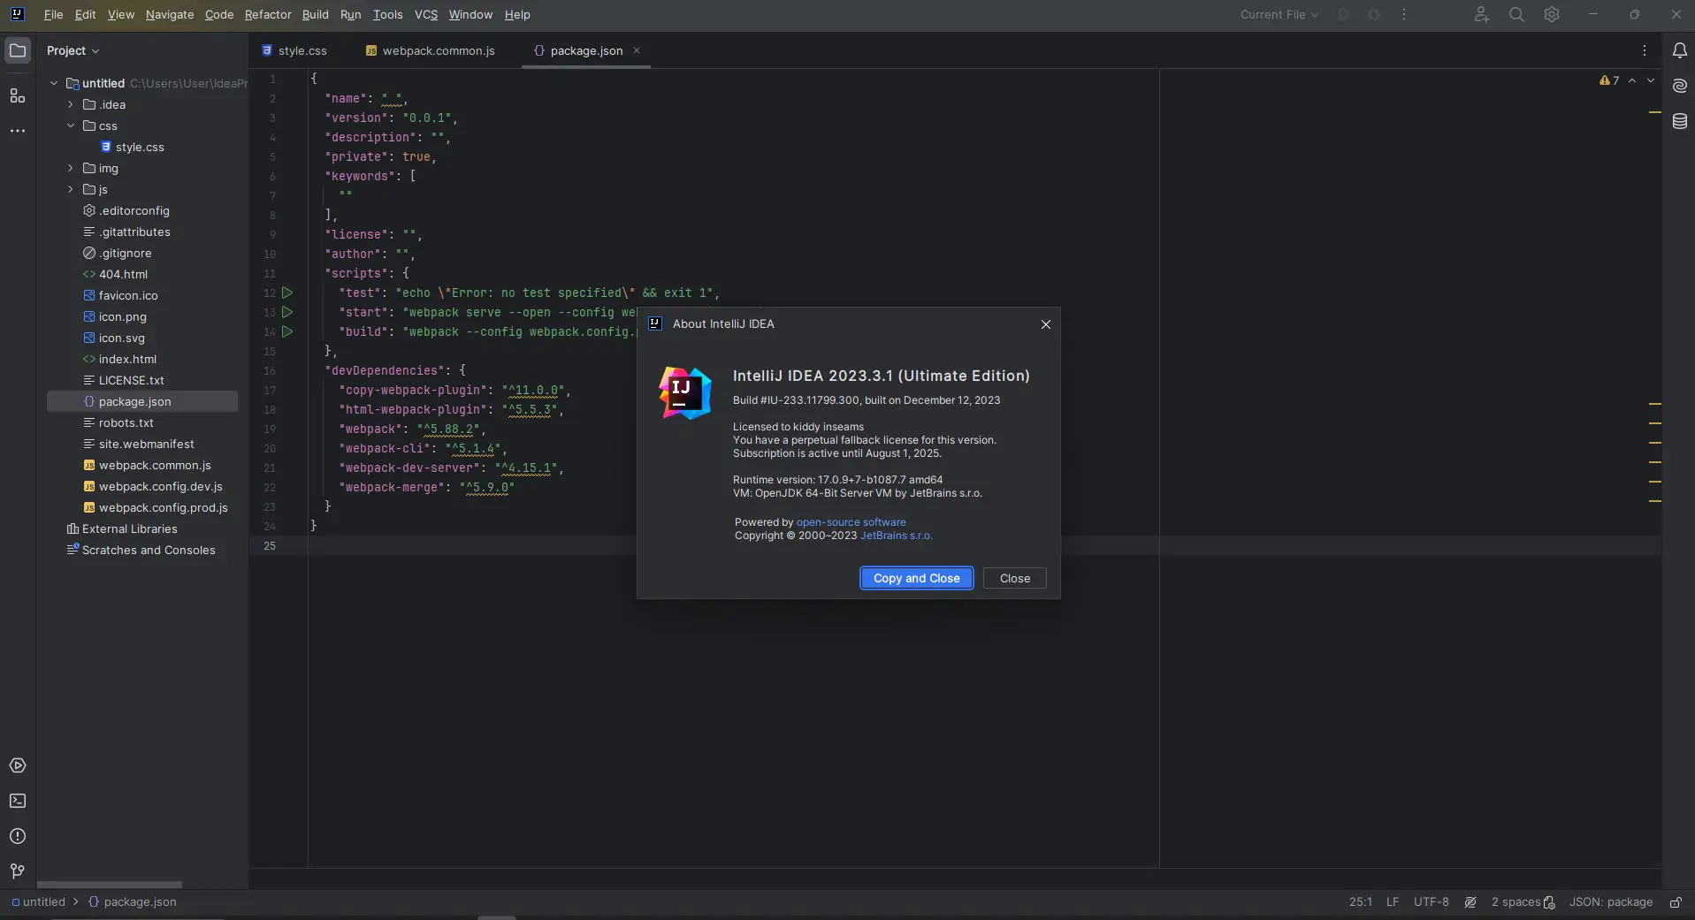1695x920 pixels.
Task: Collapse the untitled project root
Action: [54, 83]
